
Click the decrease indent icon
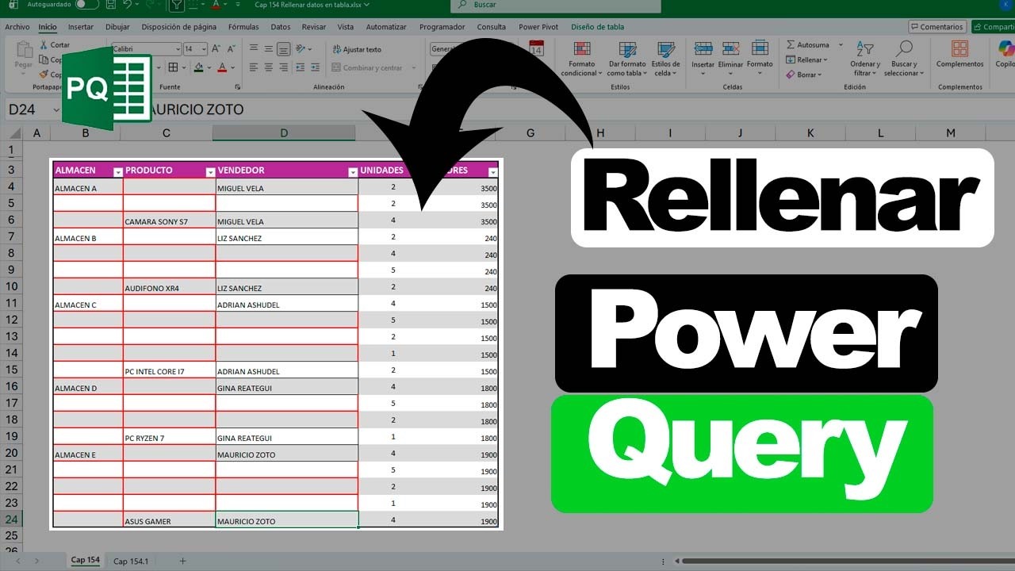coord(301,68)
